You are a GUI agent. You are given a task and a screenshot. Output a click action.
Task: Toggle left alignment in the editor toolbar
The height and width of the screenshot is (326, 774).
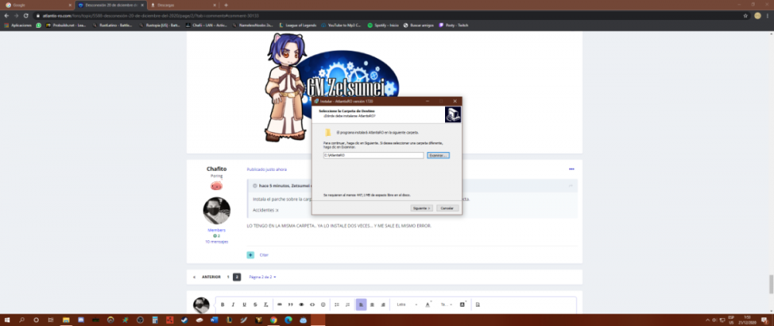point(361,304)
